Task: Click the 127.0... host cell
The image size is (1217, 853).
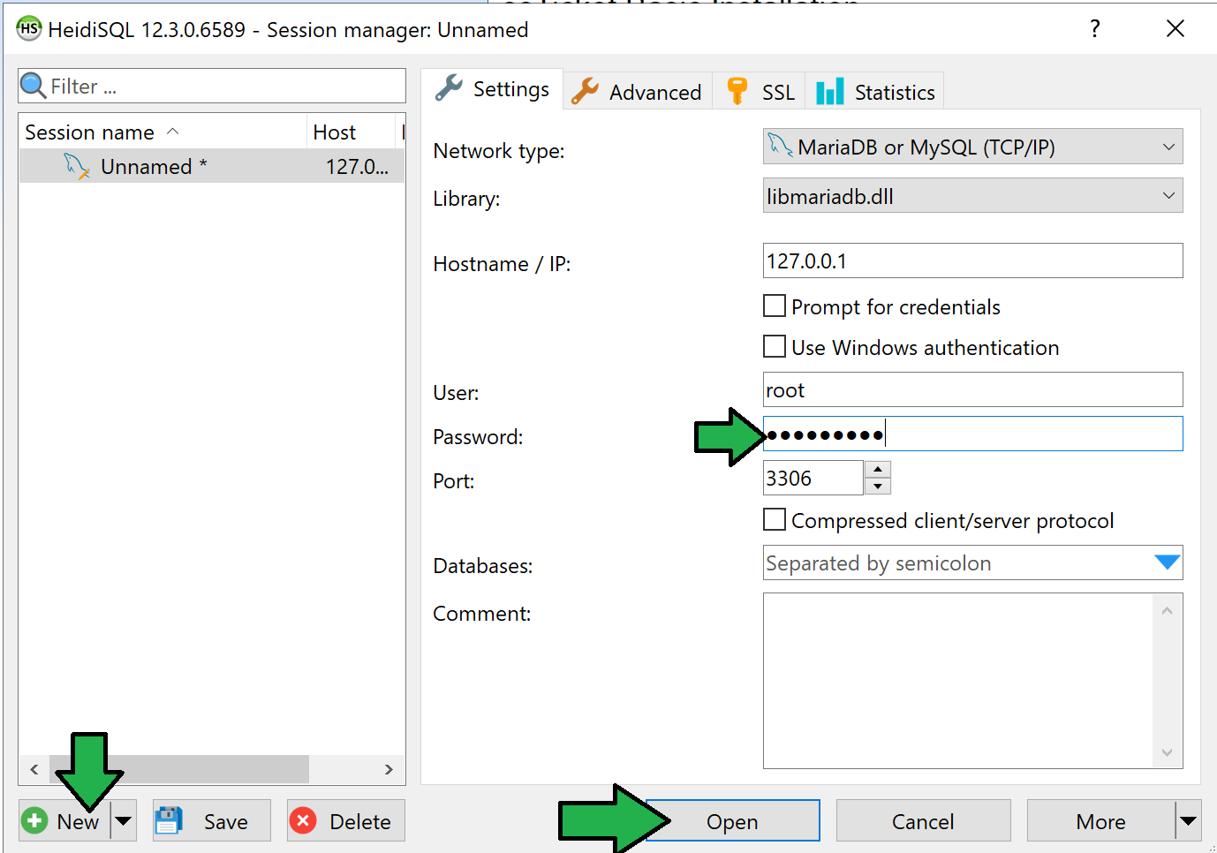Action: tap(357, 166)
